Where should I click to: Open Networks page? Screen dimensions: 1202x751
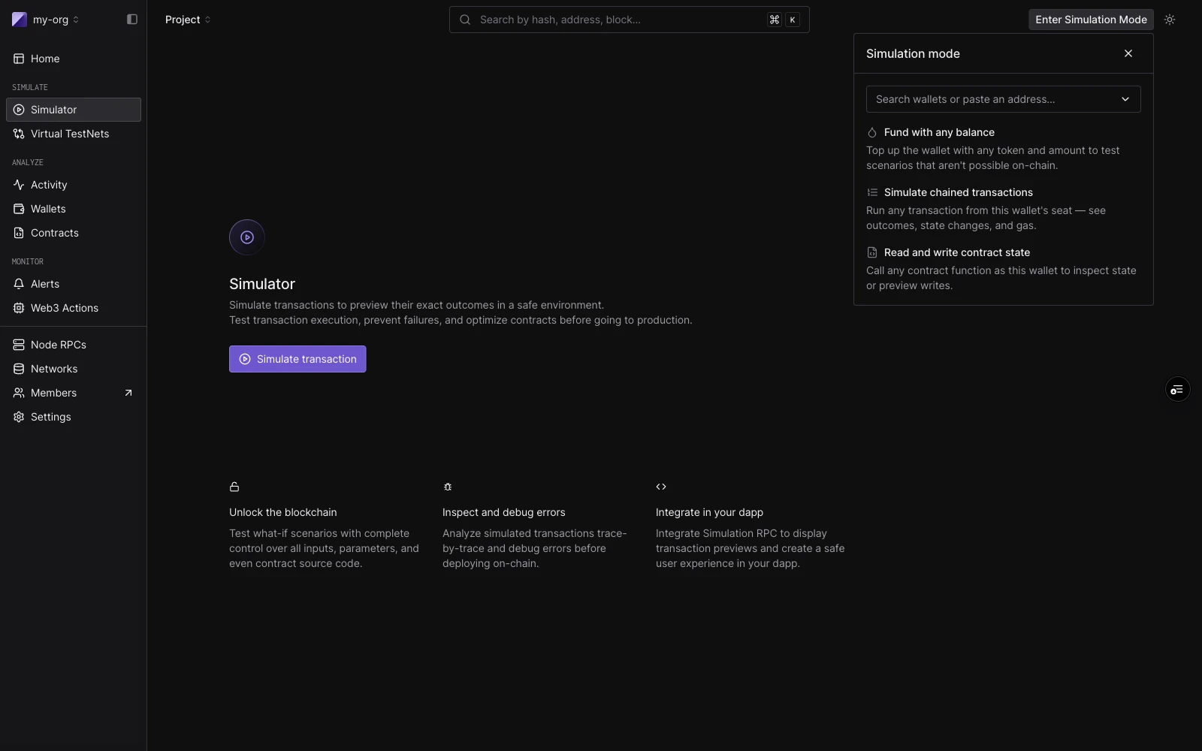click(x=74, y=369)
